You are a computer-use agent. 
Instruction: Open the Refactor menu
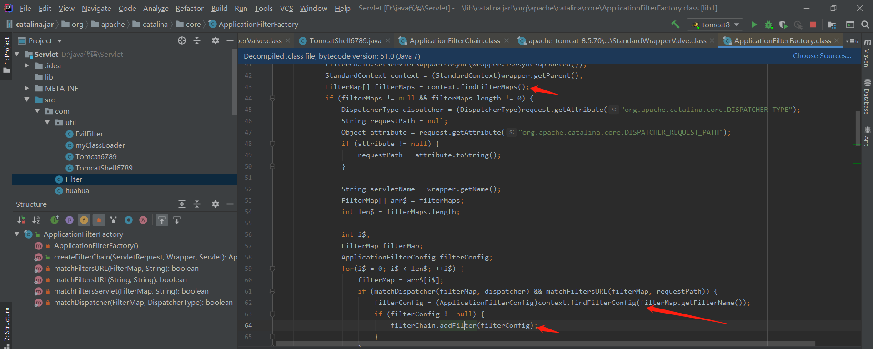[189, 8]
